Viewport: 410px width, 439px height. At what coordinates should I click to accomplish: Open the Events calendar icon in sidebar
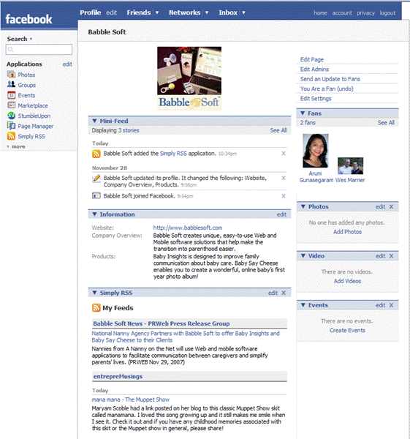[11, 95]
